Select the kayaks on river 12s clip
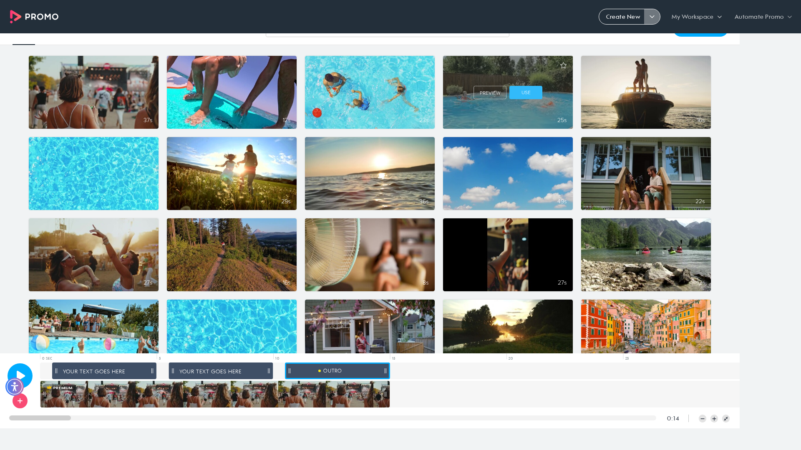This screenshot has height=450, width=801. tap(646, 255)
